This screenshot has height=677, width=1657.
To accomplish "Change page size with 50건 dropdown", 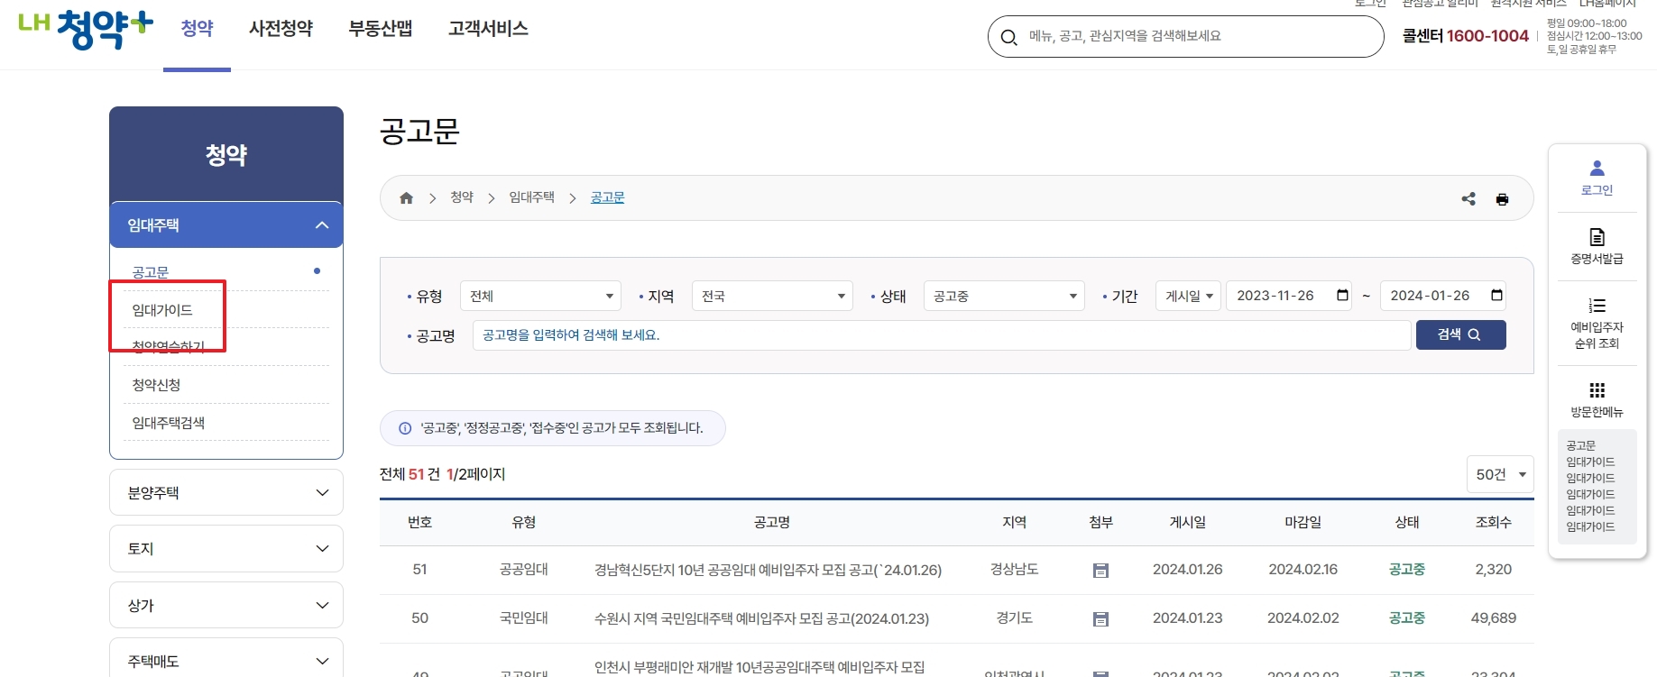I will click(x=1500, y=474).
